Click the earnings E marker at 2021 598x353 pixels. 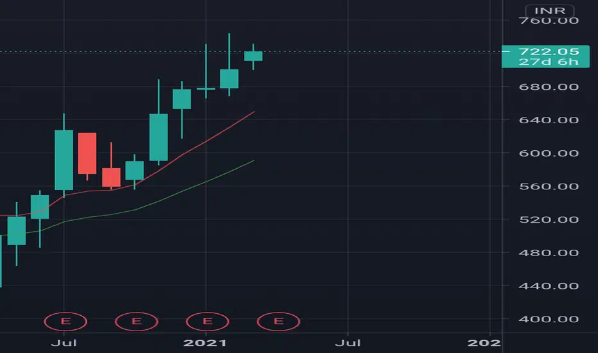pyautogui.click(x=207, y=322)
